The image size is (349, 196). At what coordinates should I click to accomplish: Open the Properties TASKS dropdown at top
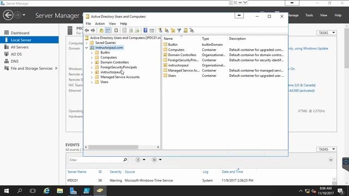[x=327, y=33]
